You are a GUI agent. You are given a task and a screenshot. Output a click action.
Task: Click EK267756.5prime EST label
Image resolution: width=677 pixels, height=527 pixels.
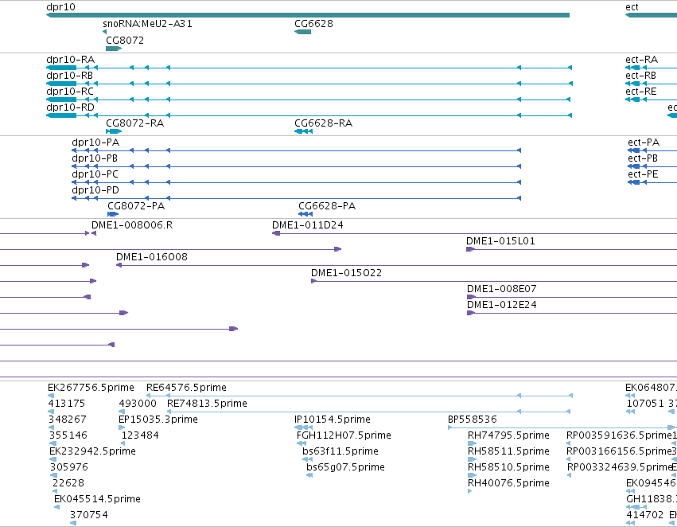pyautogui.click(x=91, y=388)
